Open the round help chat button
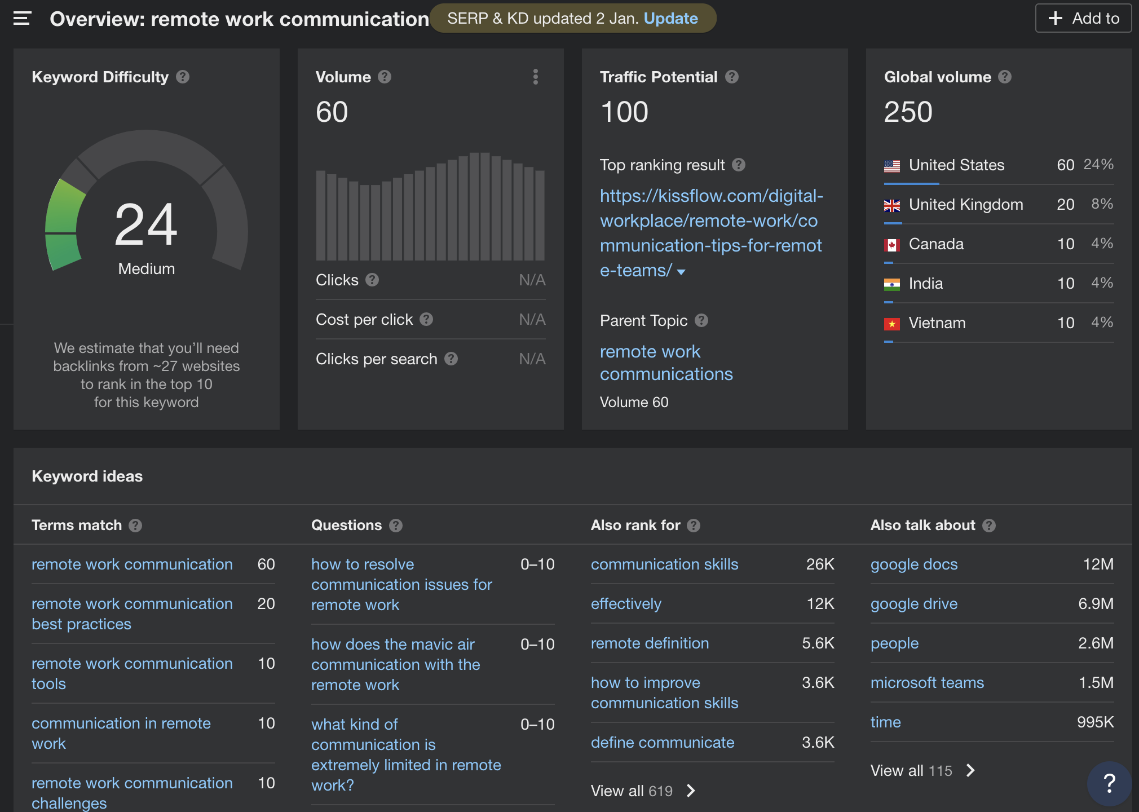 1109,783
